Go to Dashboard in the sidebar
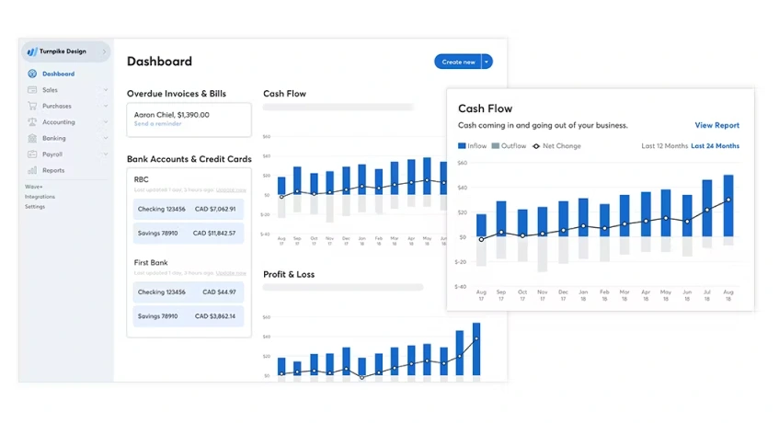This screenshot has width=779, height=423. 58,74
